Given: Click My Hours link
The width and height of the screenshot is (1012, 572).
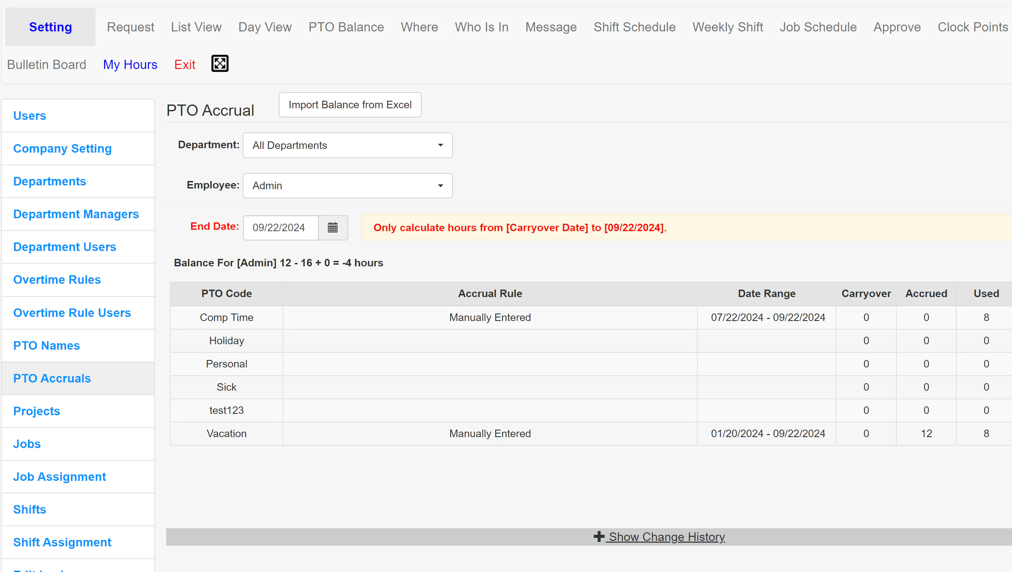Looking at the screenshot, I should (x=130, y=65).
